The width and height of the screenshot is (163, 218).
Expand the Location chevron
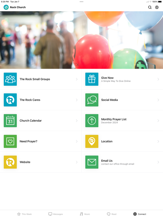pyautogui.click(x=158, y=141)
